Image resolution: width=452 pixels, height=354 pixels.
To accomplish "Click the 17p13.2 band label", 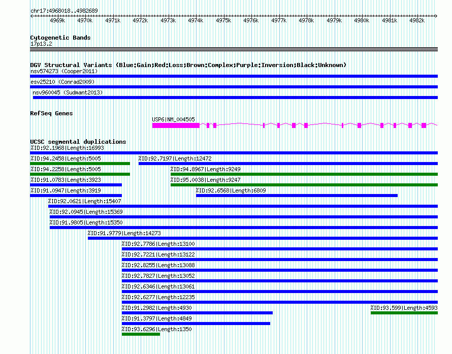I will tap(41, 44).
